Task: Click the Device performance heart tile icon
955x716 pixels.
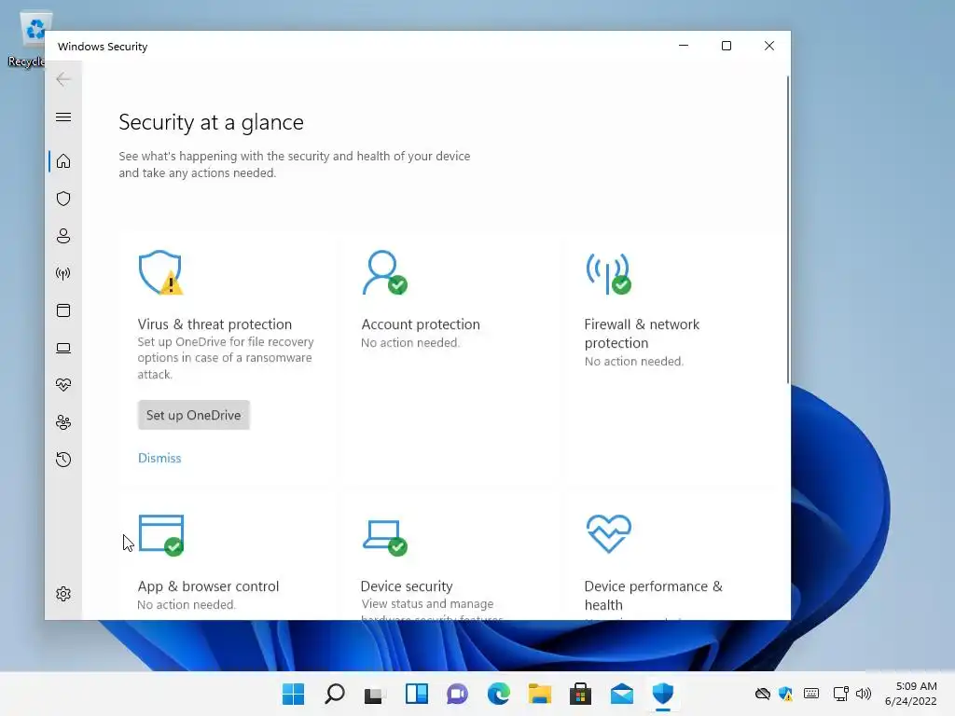Action: pos(609,534)
